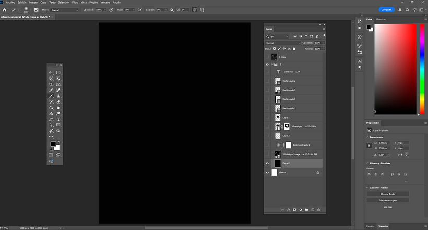The image size is (428, 230).
Task: Switch to the Canales tab
Action: pyautogui.click(x=370, y=226)
